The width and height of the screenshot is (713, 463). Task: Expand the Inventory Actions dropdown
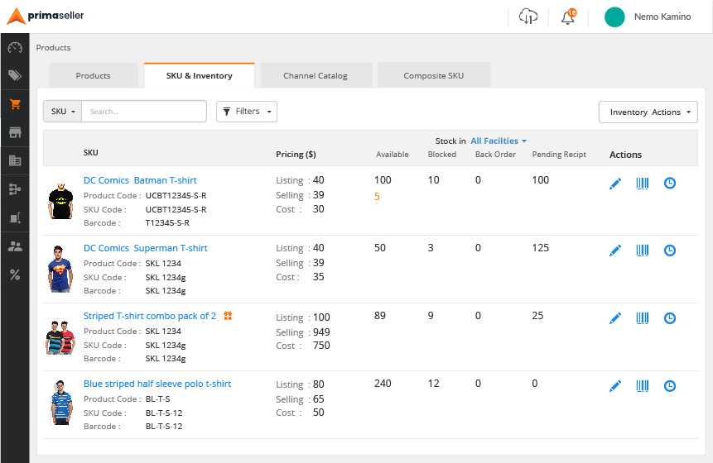(x=648, y=112)
